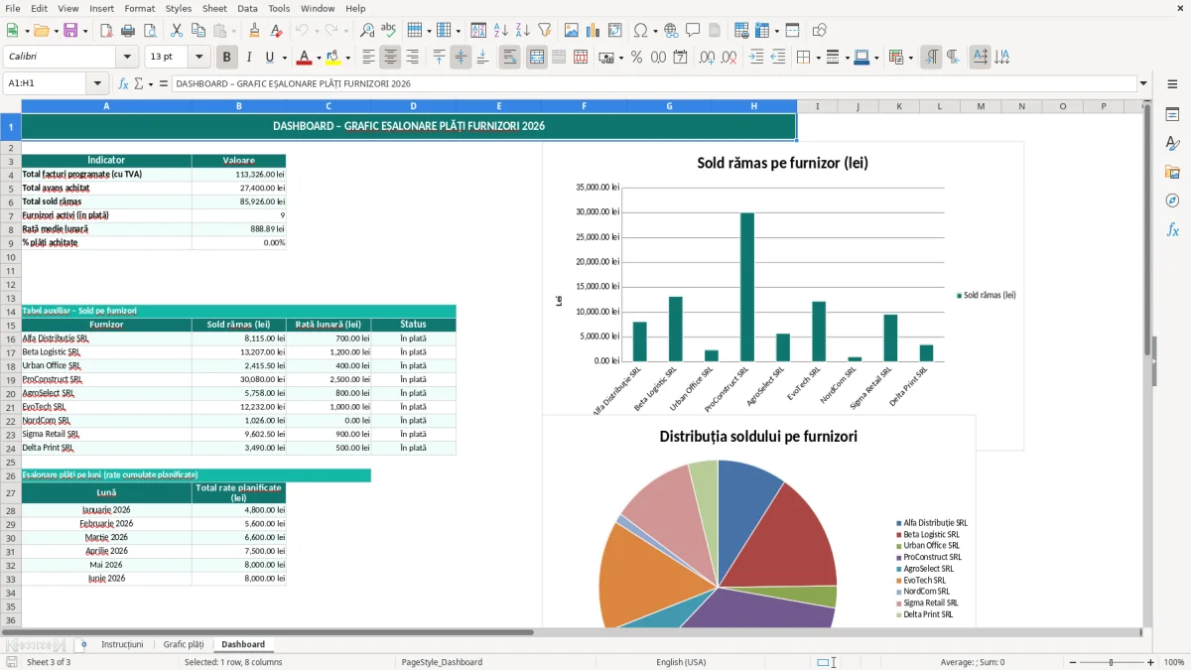Apply the red font color swatch

304,58
